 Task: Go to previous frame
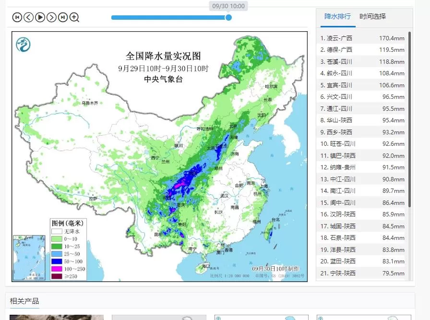point(28,17)
